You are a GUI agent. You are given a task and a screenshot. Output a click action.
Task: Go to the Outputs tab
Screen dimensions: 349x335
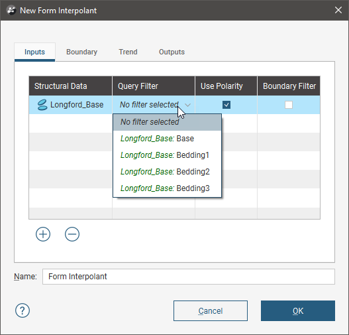point(172,52)
